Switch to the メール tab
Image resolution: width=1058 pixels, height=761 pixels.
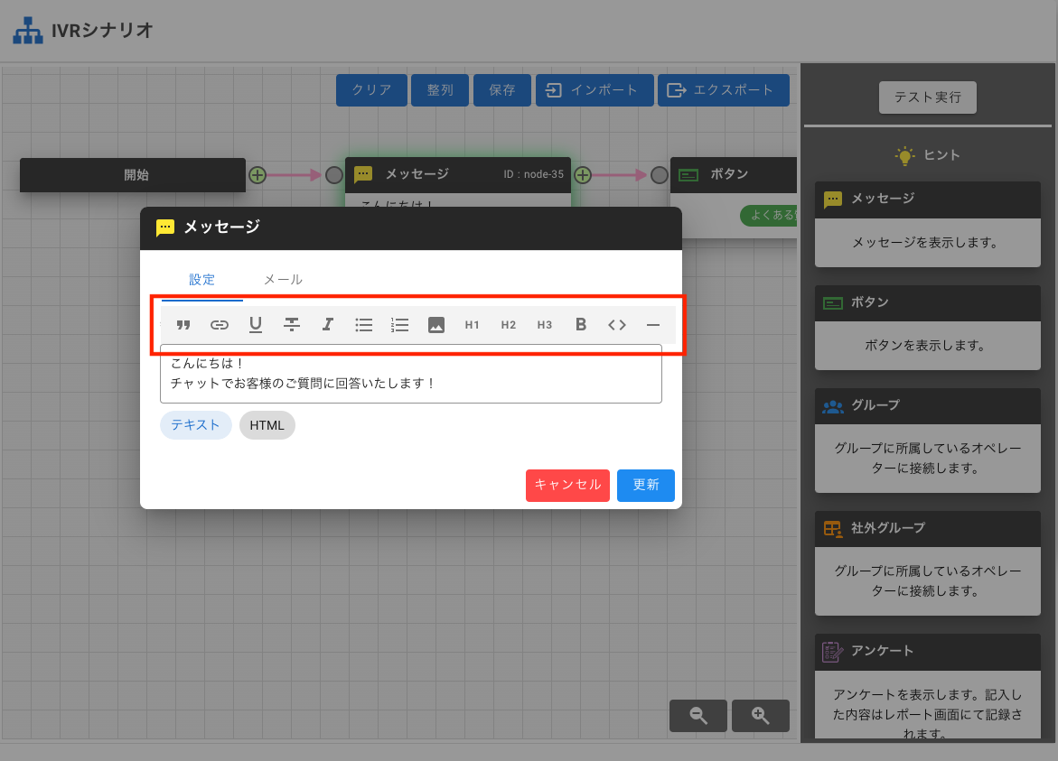coord(283,280)
